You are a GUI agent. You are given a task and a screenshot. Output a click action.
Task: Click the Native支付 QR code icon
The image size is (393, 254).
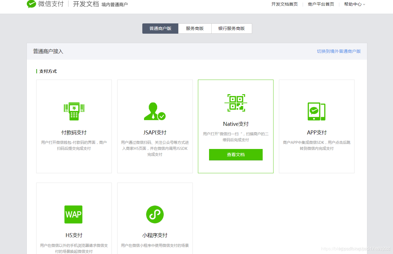pyautogui.click(x=236, y=103)
